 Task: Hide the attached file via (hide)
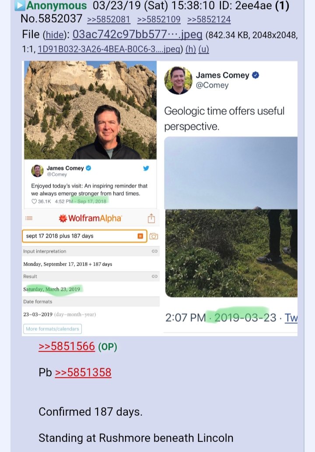55,35
